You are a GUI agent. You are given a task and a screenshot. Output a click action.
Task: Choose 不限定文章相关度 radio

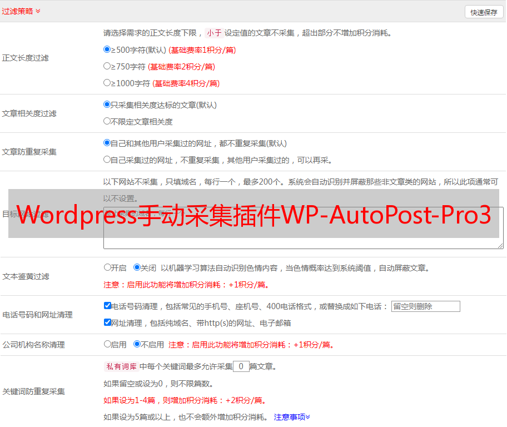tap(107, 121)
